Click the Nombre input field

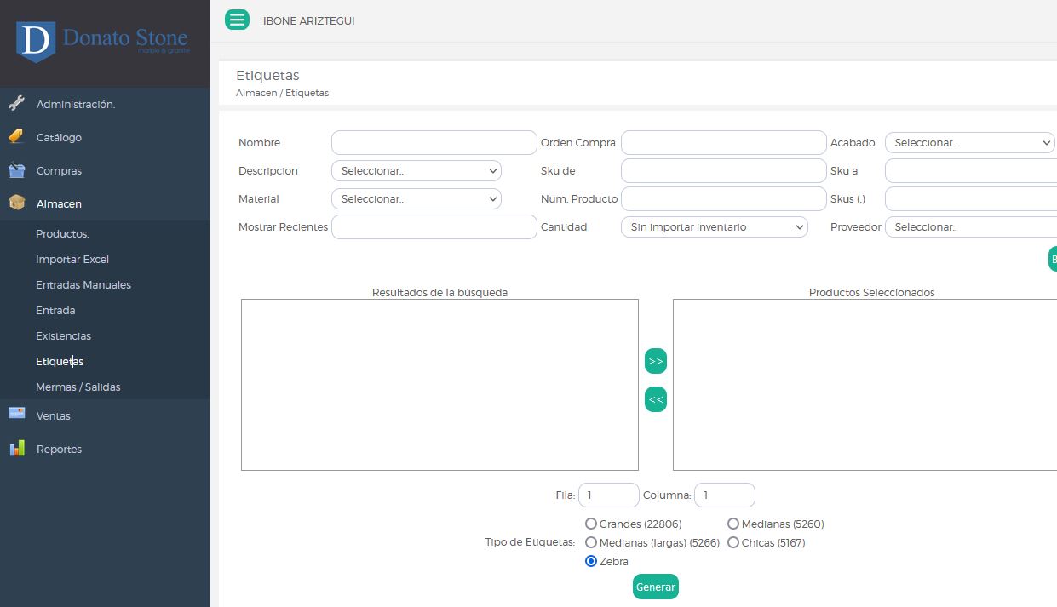pos(434,143)
